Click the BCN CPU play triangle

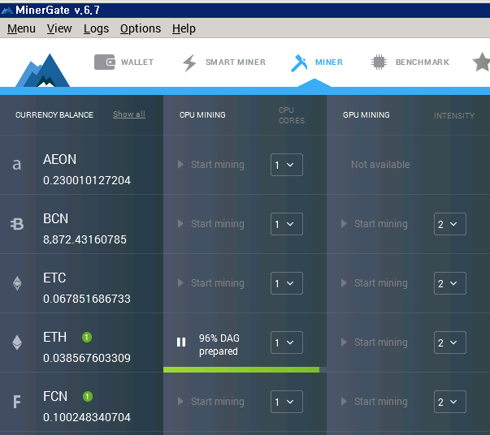[180, 224]
